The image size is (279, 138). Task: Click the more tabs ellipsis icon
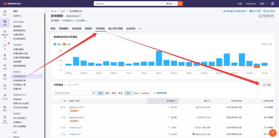click(x=140, y=28)
